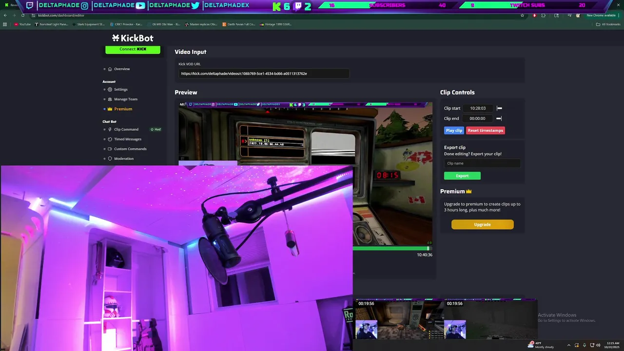Open the Moderation section
The height and width of the screenshot is (351, 624).
coord(124,159)
